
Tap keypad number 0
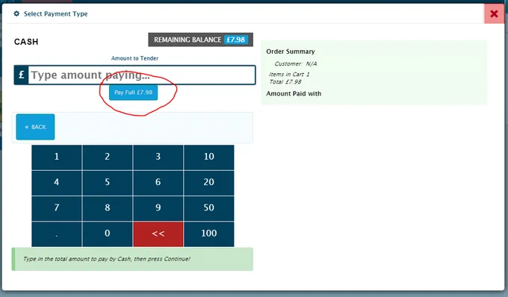pyautogui.click(x=108, y=234)
